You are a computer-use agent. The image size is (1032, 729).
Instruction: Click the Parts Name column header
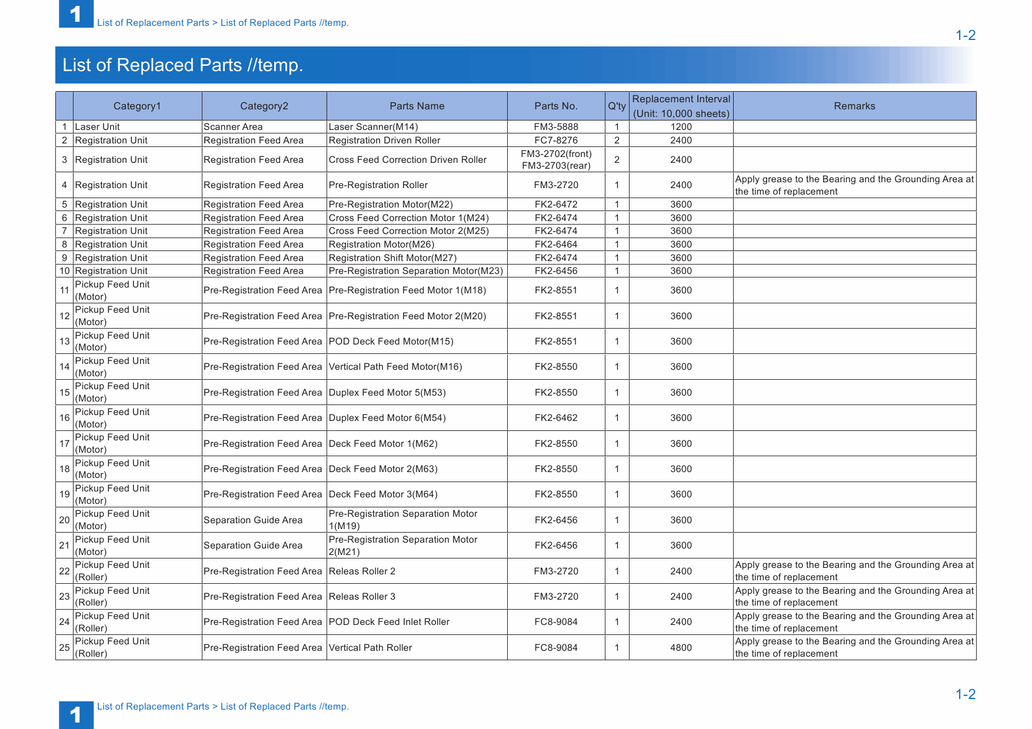pyautogui.click(x=417, y=106)
